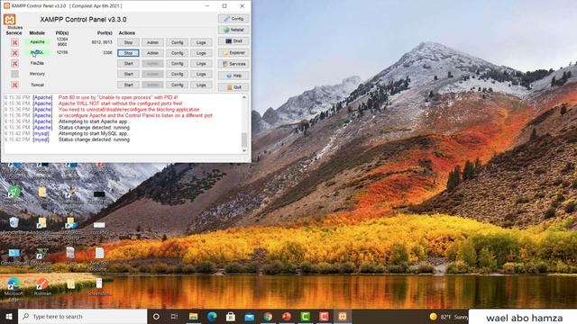This screenshot has height=324, width=577.
Task: Start the FileZilla module
Action: point(128,64)
